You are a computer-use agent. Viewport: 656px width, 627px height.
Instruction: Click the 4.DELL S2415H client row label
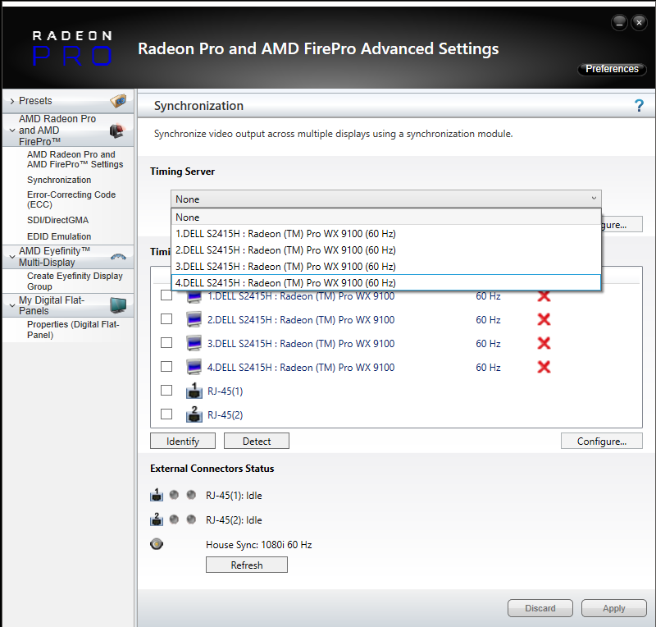click(301, 368)
